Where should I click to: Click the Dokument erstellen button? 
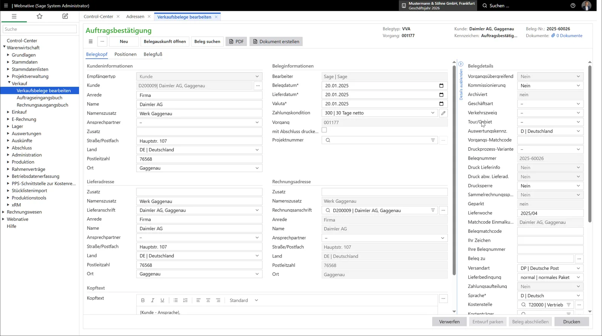tap(276, 42)
